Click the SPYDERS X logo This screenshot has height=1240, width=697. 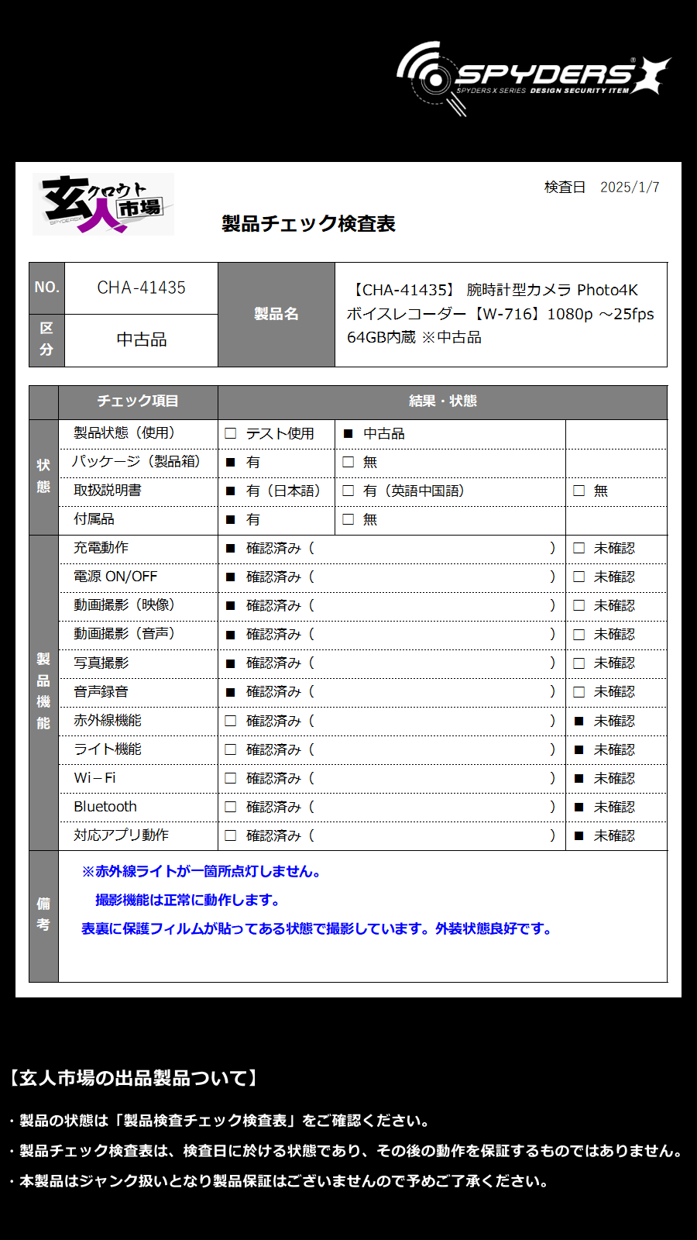click(533, 78)
